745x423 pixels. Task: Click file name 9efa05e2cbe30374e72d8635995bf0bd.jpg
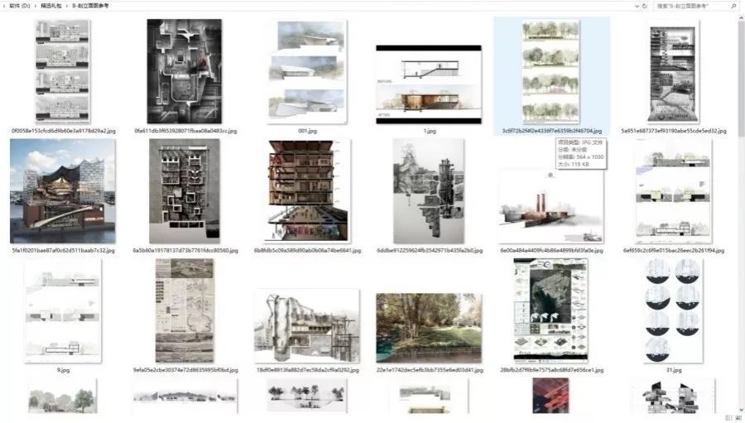[185, 370]
